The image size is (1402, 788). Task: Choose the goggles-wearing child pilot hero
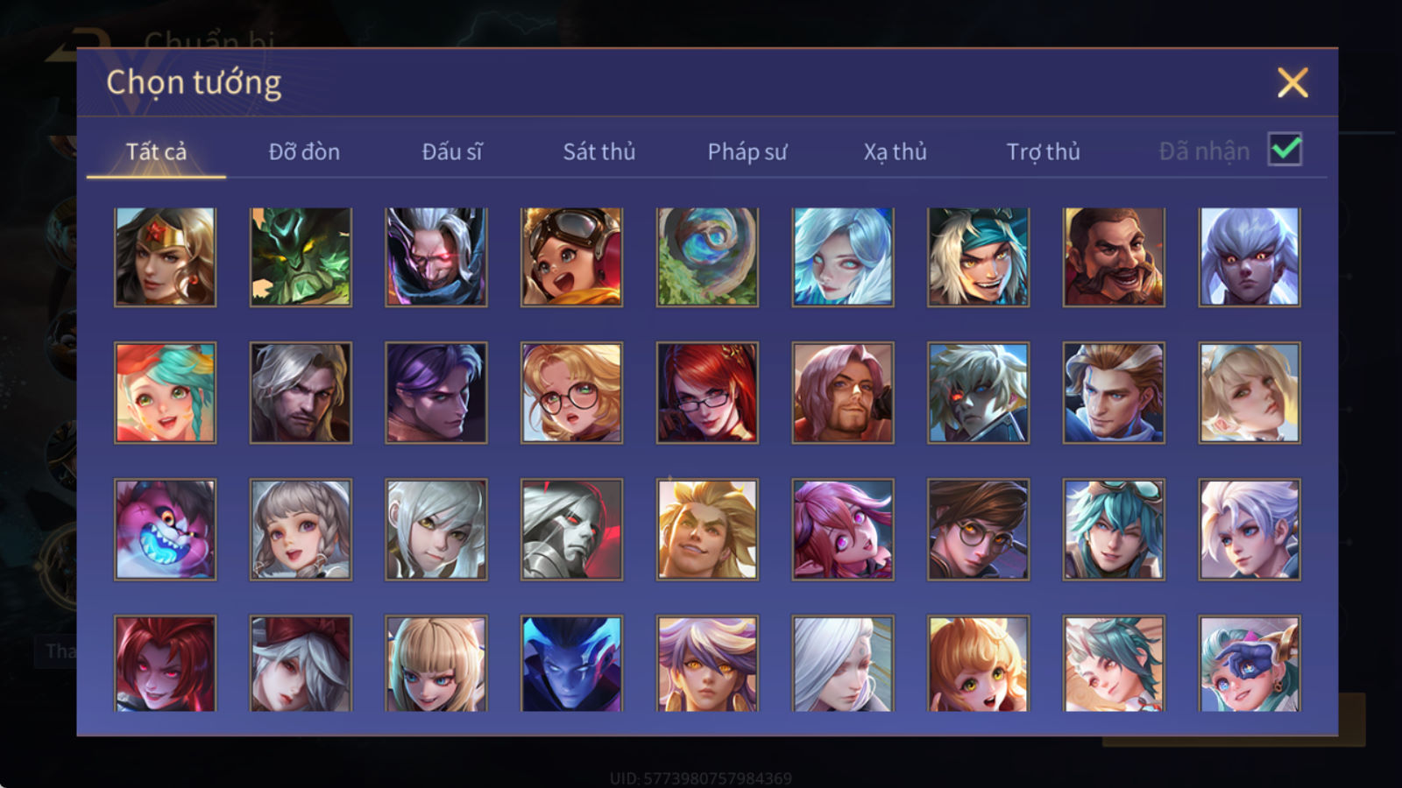(x=571, y=257)
